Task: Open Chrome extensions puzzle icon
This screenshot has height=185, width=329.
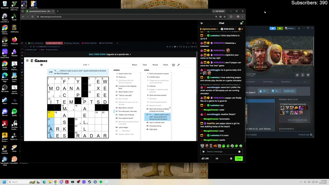Action: tap(231, 17)
